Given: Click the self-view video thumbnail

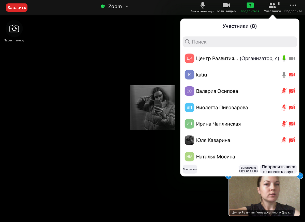Looking at the screenshot, I should click(264, 196).
